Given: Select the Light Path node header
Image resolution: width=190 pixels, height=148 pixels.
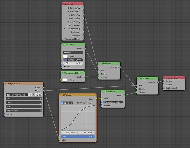Looking at the screenshot, I should coord(73,4).
